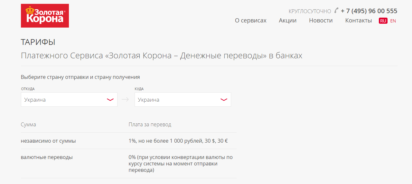Open the Новости section
The height and width of the screenshot is (184, 412).
tap(321, 21)
